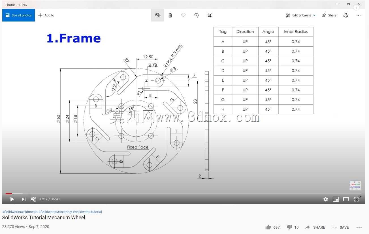Click the Inner Radius table header
The width and height of the screenshot is (369, 234).
[x=296, y=32]
